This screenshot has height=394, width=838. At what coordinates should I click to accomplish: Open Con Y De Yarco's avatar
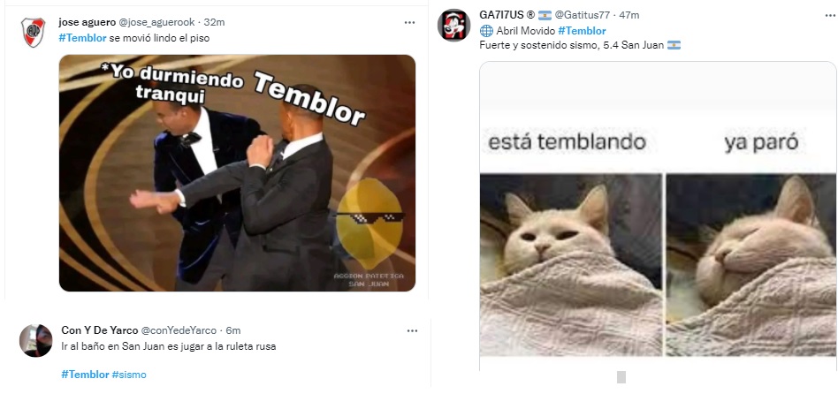pos(36,341)
